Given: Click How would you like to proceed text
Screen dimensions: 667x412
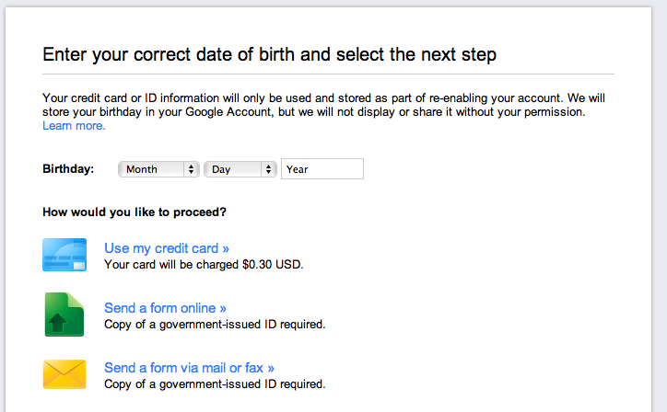Looking at the screenshot, I should pyautogui.click(x=135, y=212).
